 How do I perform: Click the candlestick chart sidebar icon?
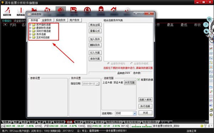point(211,49)
